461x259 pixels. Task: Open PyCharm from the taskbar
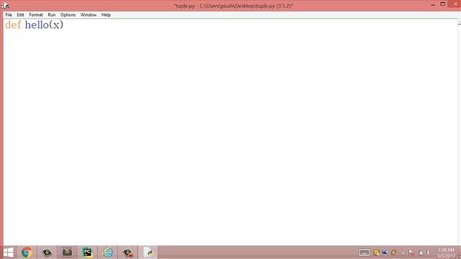click(87, 253)
